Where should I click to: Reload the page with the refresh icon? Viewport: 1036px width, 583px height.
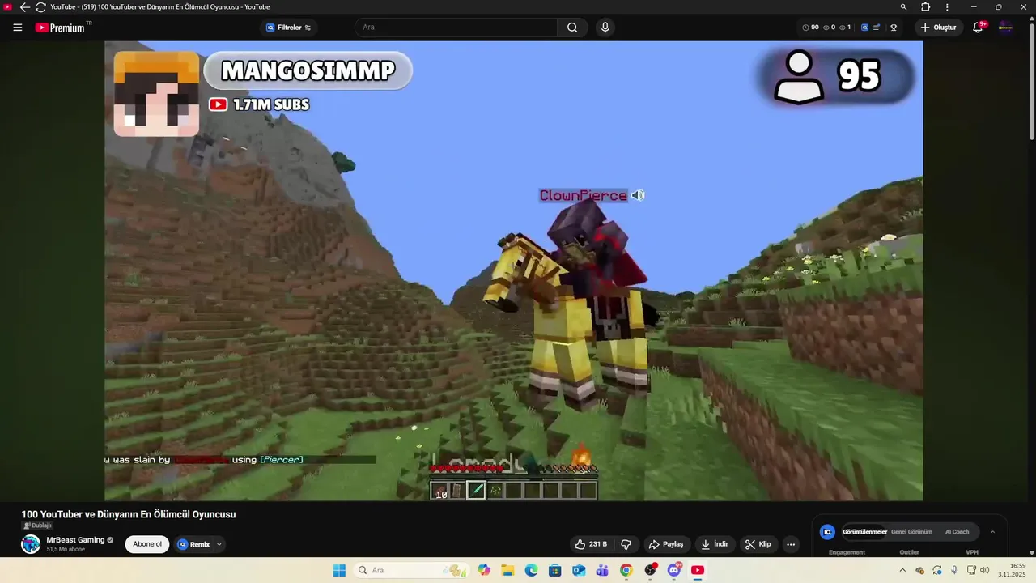click(40, 7)
